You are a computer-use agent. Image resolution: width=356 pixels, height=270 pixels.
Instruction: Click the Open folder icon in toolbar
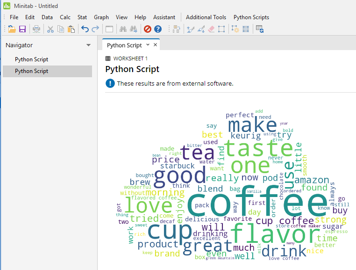tap(12, 29)
